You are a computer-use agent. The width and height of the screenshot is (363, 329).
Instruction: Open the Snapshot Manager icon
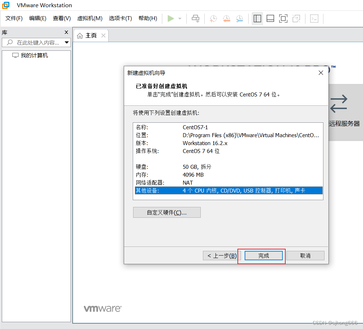(239, 18)
